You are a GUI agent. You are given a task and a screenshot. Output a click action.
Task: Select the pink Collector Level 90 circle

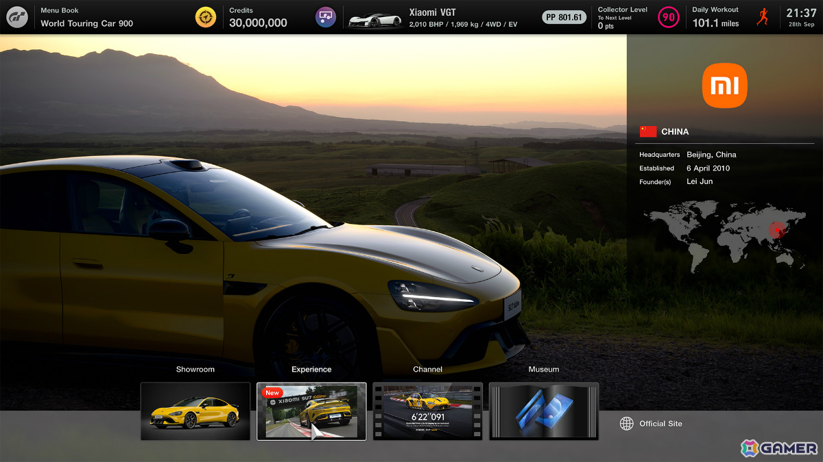pos(669,17)
